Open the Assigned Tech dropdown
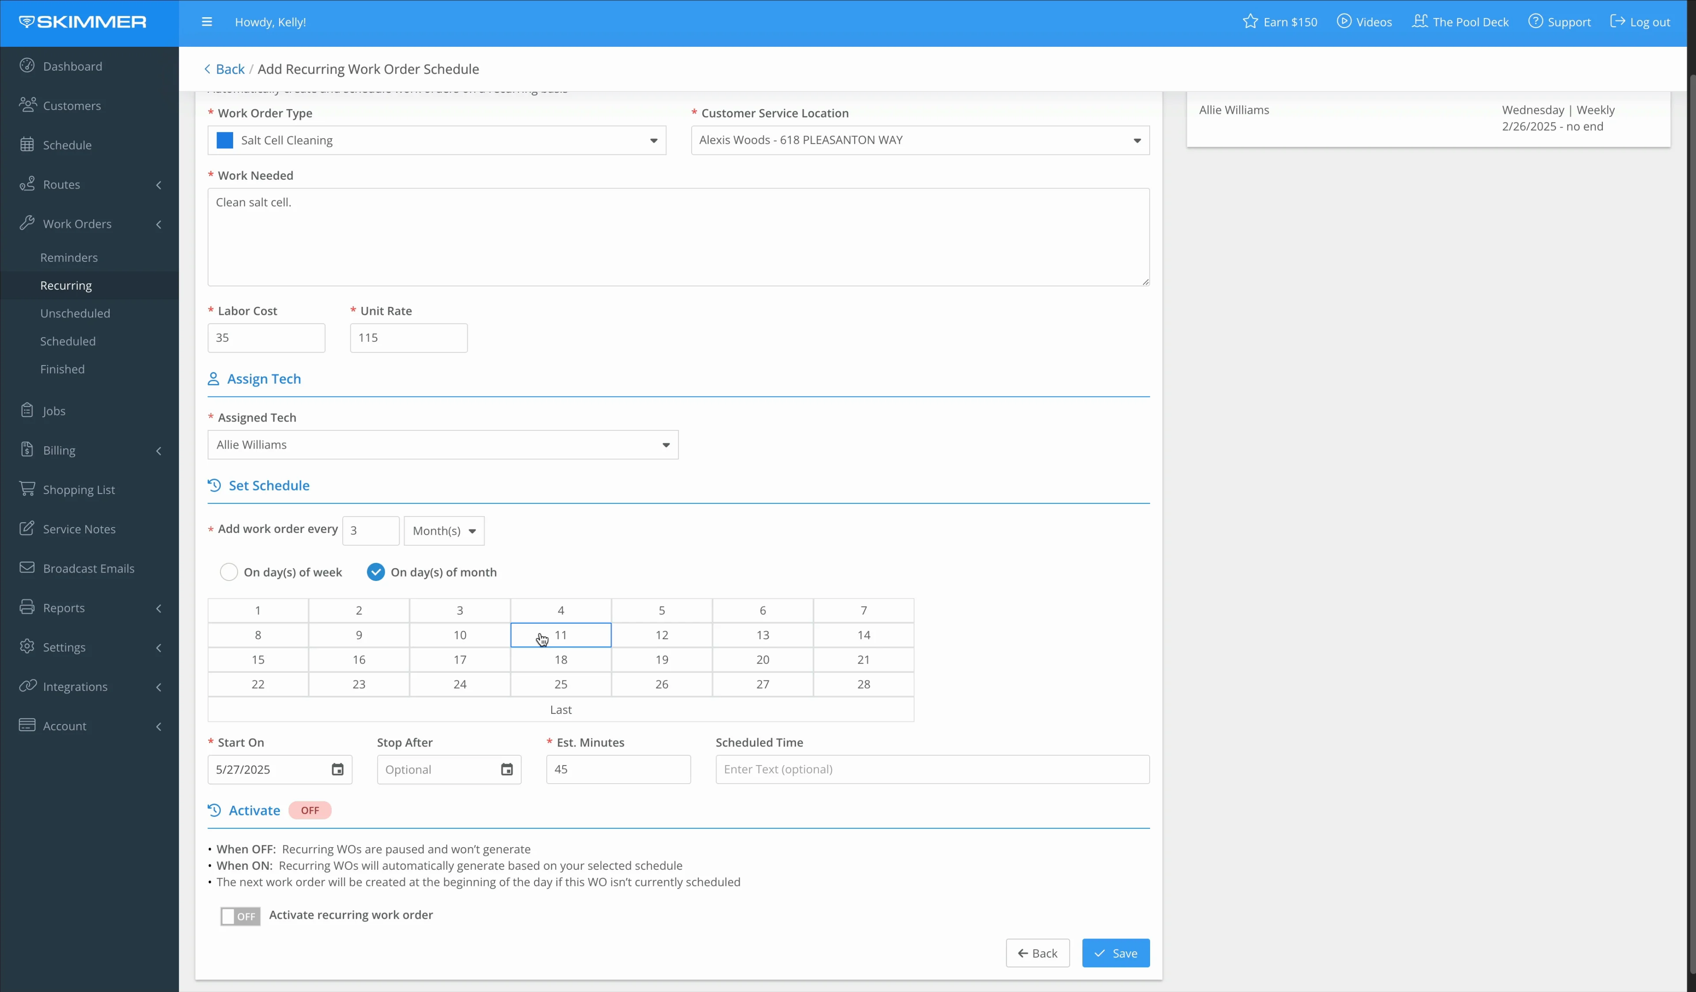 click(443, 445)
